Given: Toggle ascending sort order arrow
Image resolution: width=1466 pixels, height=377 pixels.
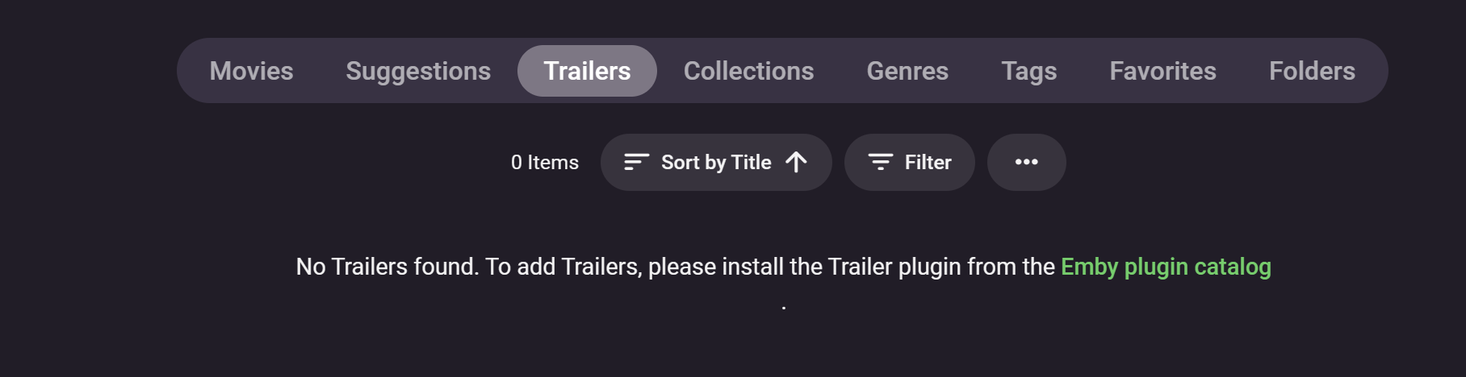Looking at the screenshot, I should click(x=796, y=163).
